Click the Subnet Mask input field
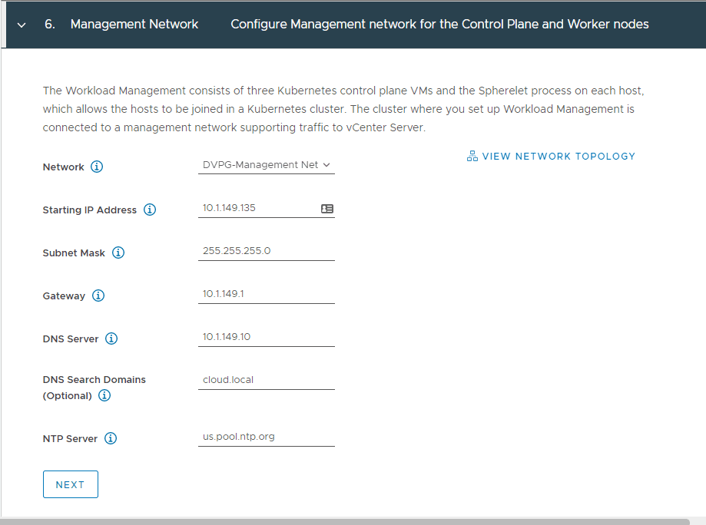Viewport: 706px width, 525px height. (266, 250)
